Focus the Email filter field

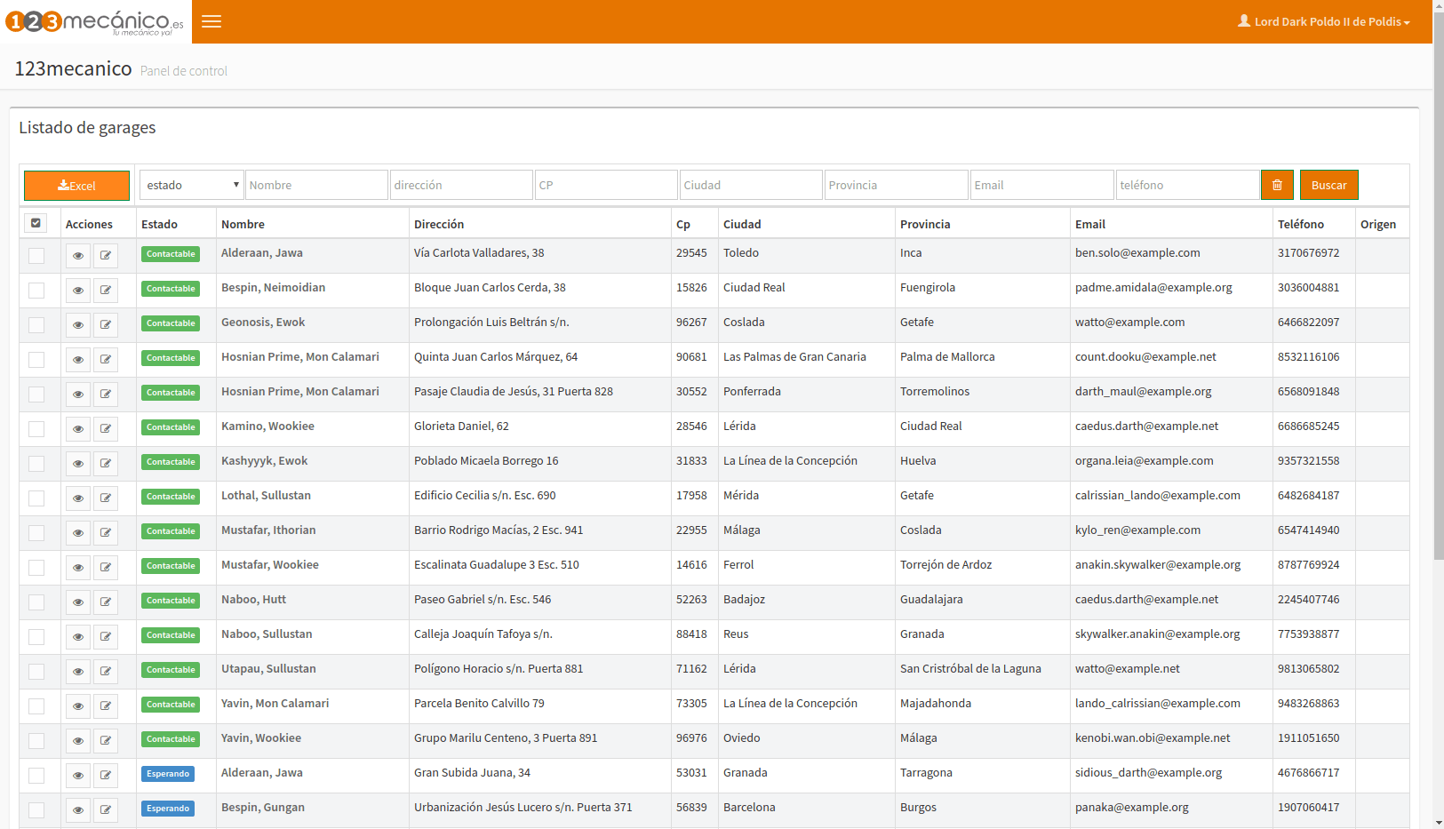tap(1041, 185)
